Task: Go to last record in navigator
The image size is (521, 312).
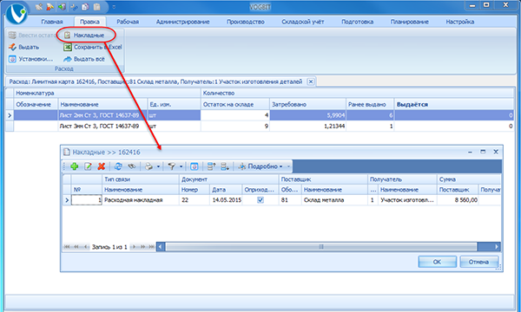Action: 151,247
